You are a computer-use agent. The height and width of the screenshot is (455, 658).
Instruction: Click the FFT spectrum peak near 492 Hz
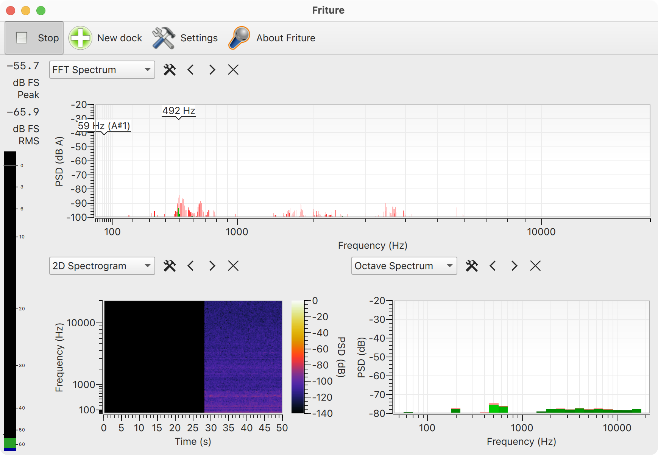(x=180, y=206)
